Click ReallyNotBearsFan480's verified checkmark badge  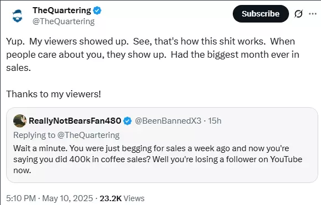click(x=127, y=121)
